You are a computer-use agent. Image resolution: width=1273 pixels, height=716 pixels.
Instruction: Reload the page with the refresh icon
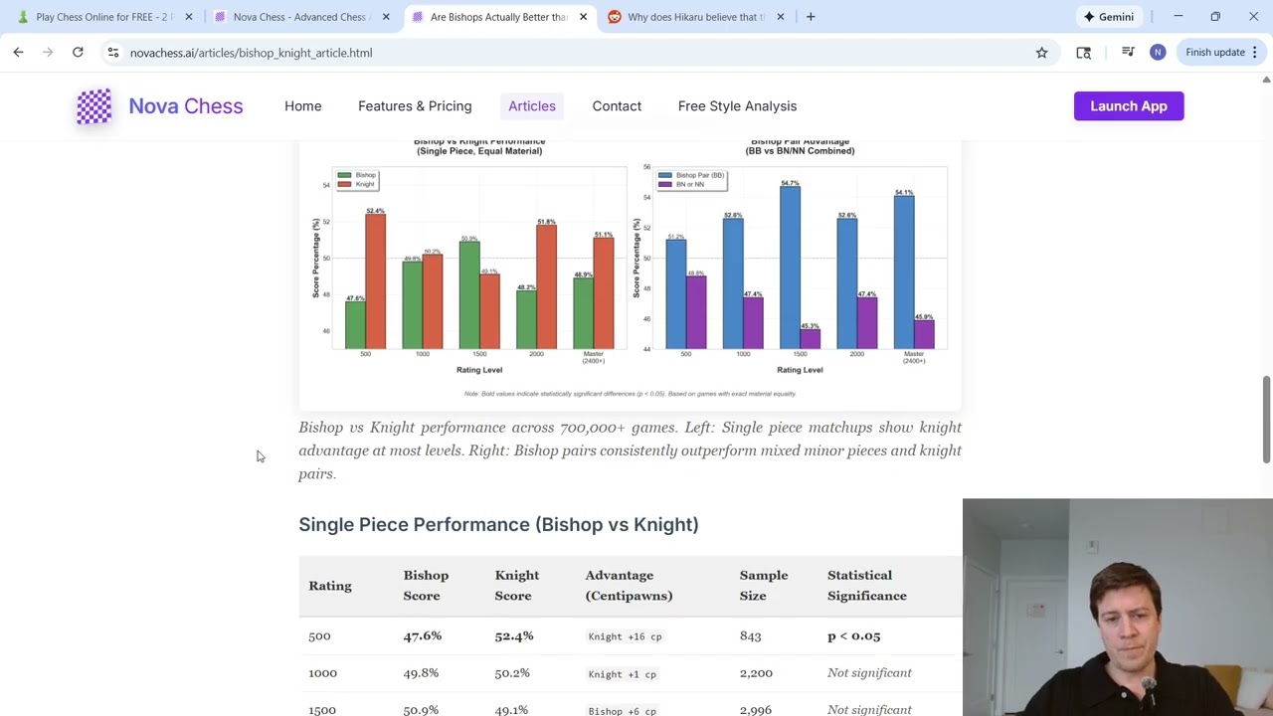pos(78,52)
